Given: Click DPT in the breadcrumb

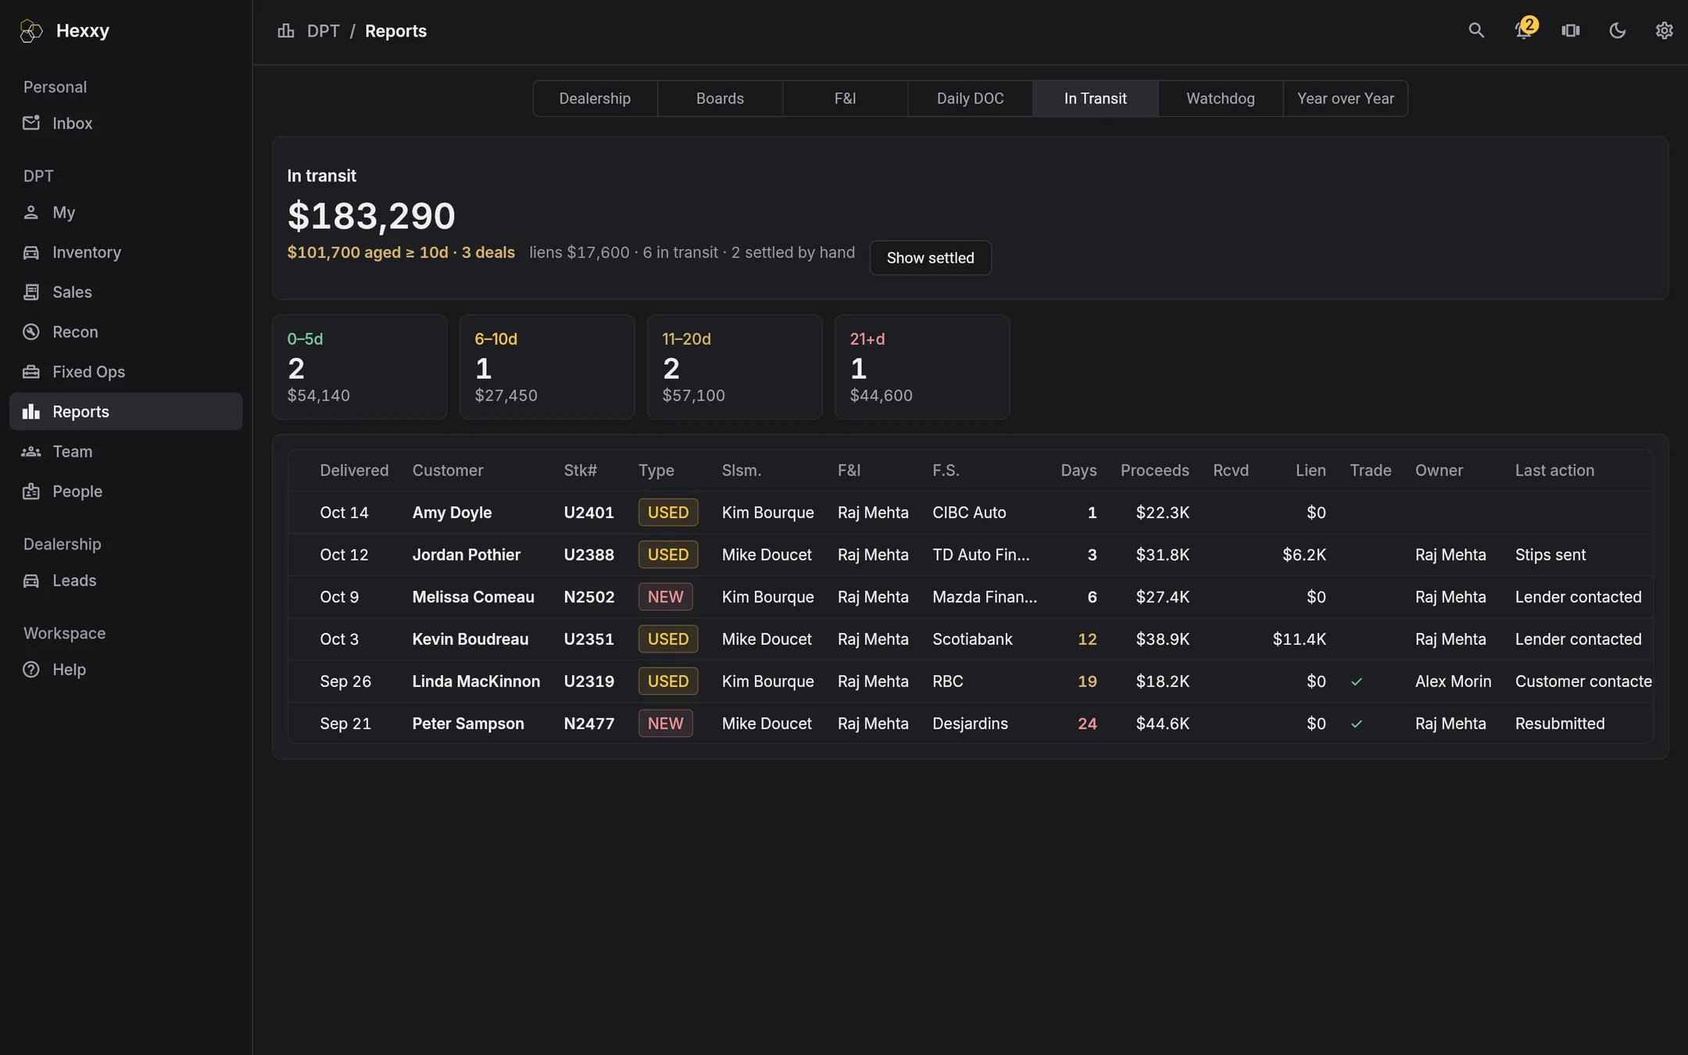Looking at the screenshot, I should (x=323, y=31).
